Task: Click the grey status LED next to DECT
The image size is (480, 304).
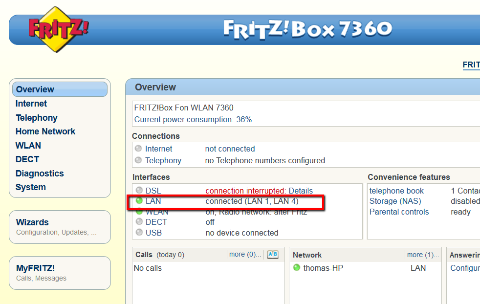Action: [139, 221]
